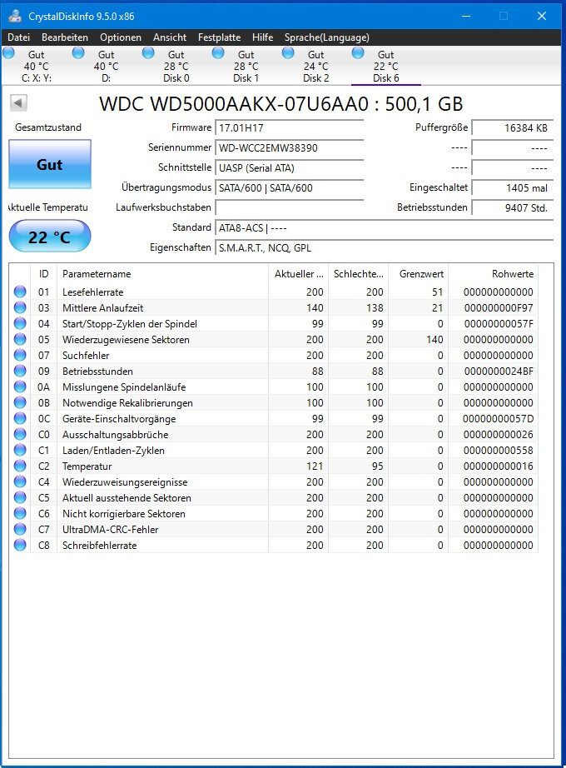The image size is (566, 768).
Task: Open the Datei menu
Action: coord(18,37)
